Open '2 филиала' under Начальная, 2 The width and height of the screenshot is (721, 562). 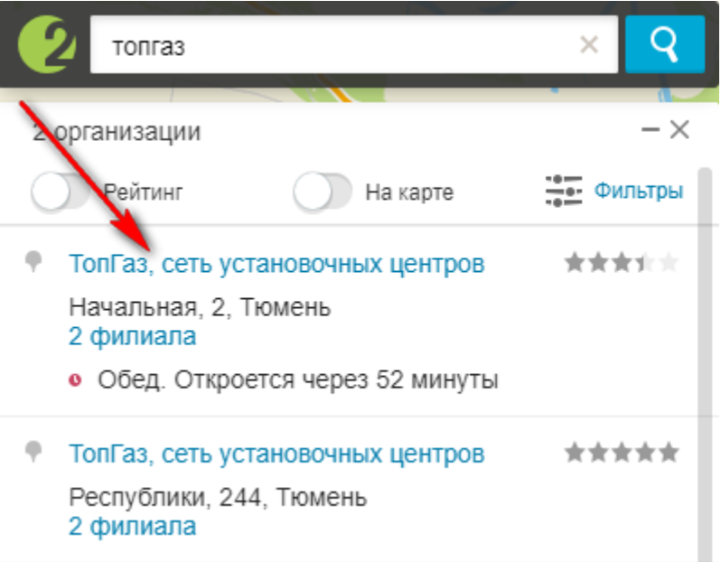pos(133,336)
